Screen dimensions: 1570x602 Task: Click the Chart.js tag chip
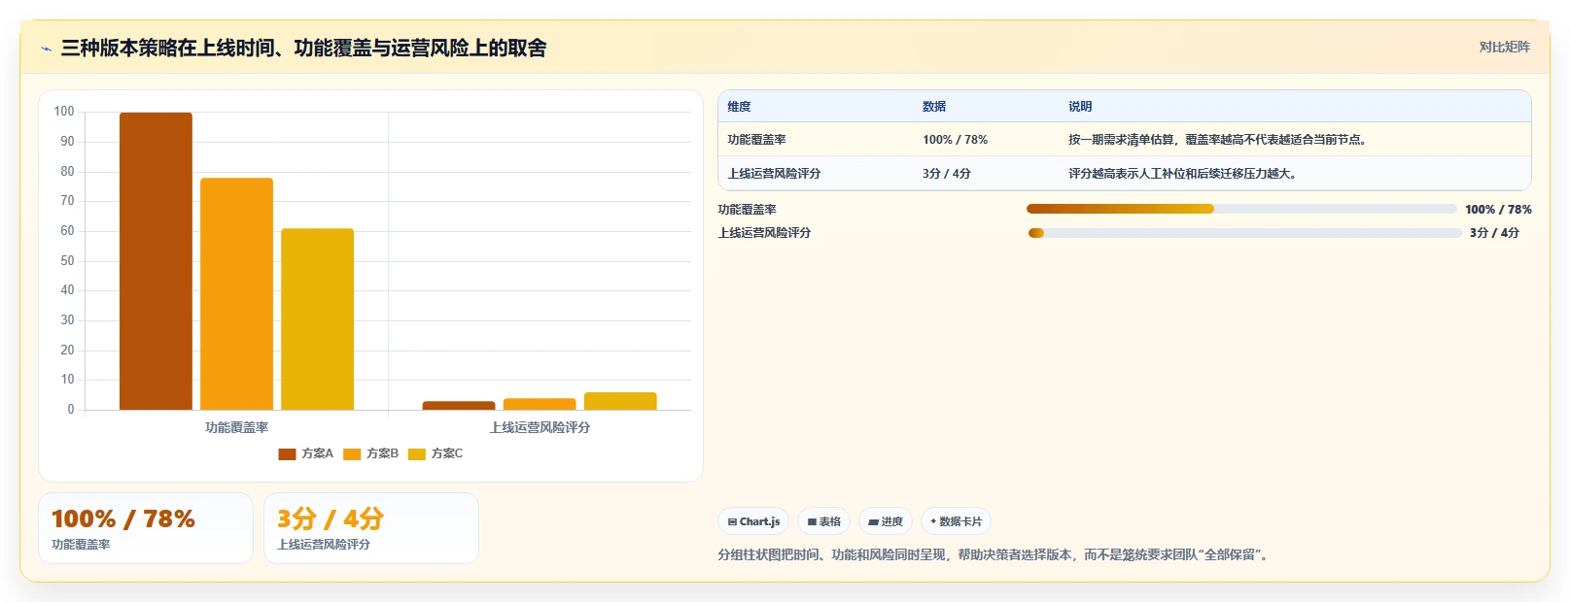pos(753,521)
